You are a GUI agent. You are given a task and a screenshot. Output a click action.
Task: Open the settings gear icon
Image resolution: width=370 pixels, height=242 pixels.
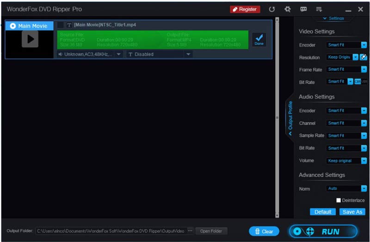287,9
